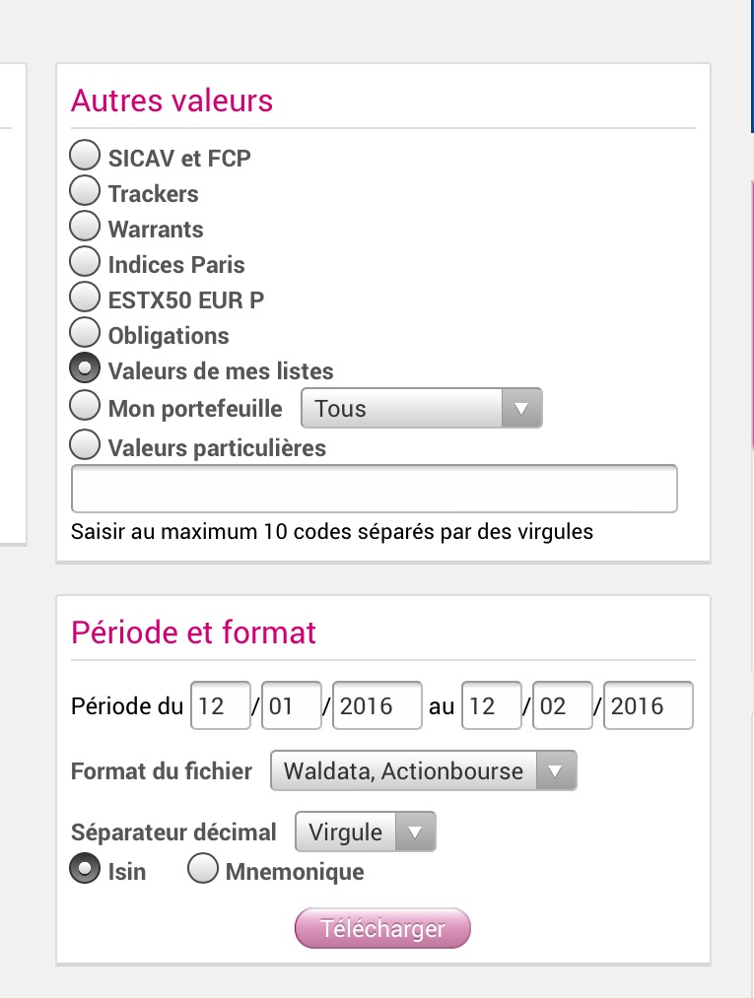Click the start year field of the period
Viewport: 754px width, 998px height.
[x=377, y=705]
